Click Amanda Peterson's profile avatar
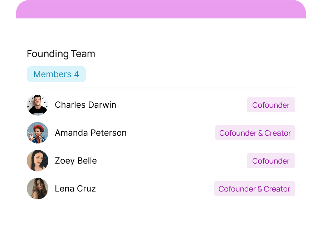 pyautogui.click(x=38, y=133)
